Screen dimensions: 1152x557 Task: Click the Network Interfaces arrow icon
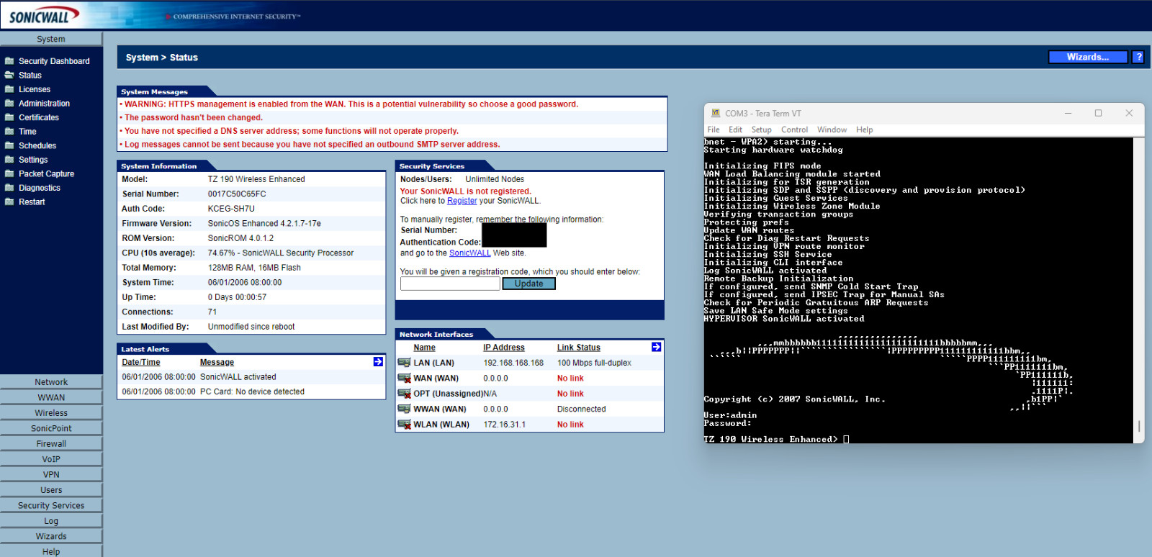click(656, 347)
